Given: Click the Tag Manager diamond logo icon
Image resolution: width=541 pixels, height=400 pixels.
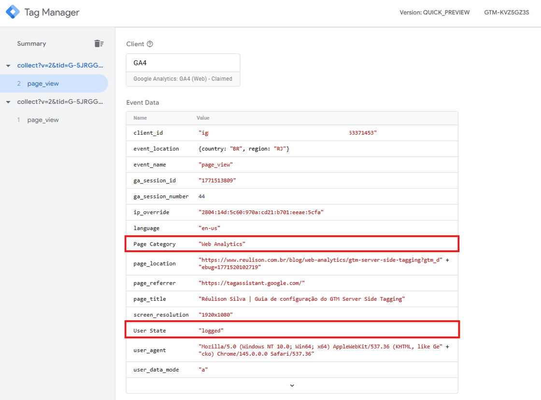Looking at the screenshot, I should click(12, 12).
